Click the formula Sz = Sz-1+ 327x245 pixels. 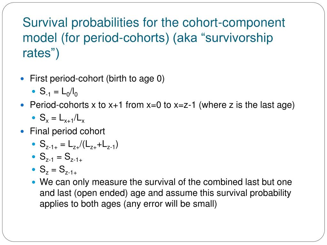coord(58,170)
